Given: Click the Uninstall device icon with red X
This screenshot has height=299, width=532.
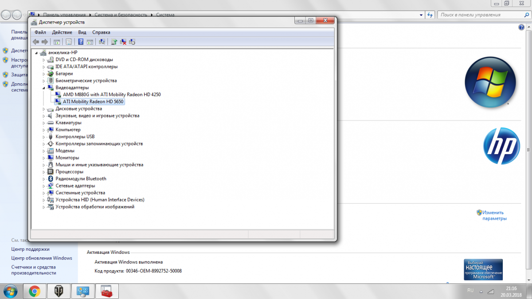Looking at the screenshot, I should (123, 42).
